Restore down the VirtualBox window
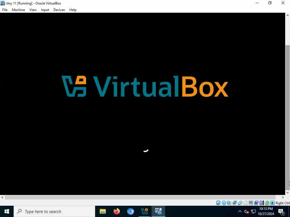The image size is (290, 217). pyautogui.click(x=270, y=3)
